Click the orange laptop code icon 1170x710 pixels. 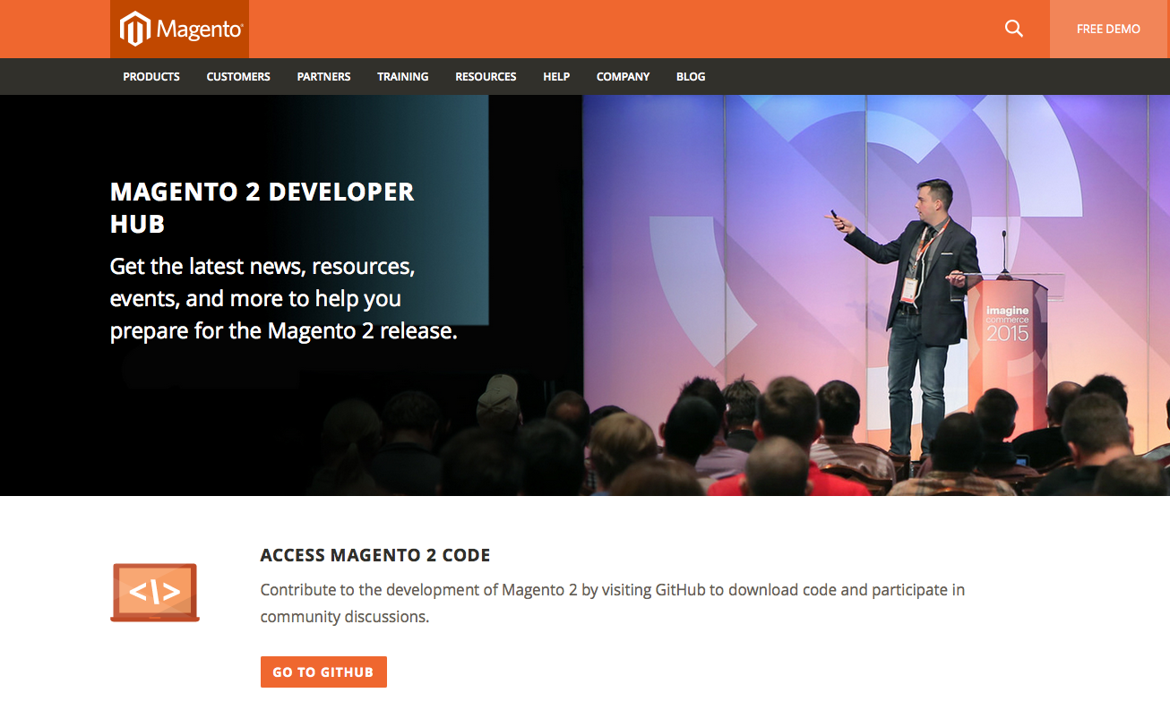[x=155, y=592]
